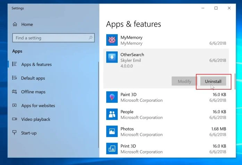The height and width of the screenshot is (165, 242).
Task: Click the Apps & features list icon
Action: click(14, 64)
